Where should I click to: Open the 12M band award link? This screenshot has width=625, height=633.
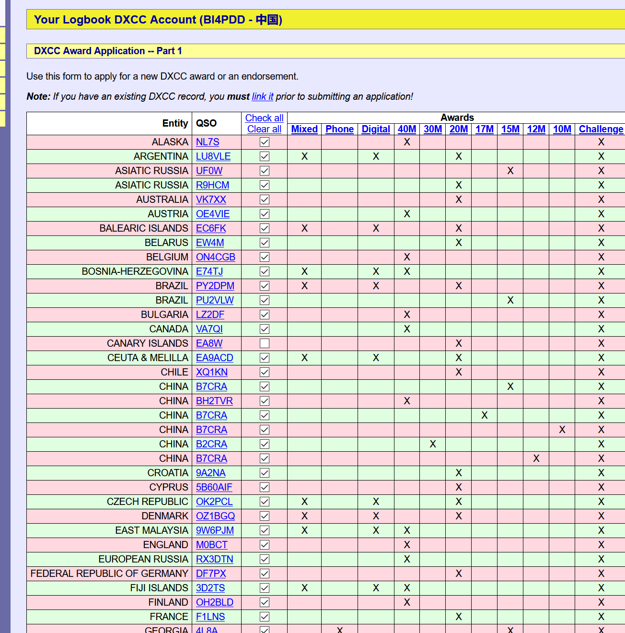click(x=536, y=129)
